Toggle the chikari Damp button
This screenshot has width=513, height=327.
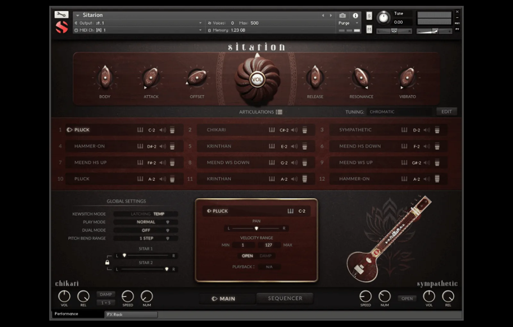[106, 294]
